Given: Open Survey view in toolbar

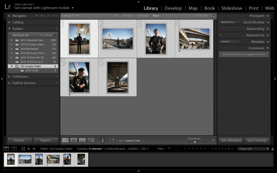Looking at the screenshot, I should (91, 140).
